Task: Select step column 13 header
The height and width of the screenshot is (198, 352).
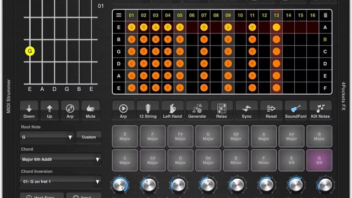Action: tap(276, 15)
